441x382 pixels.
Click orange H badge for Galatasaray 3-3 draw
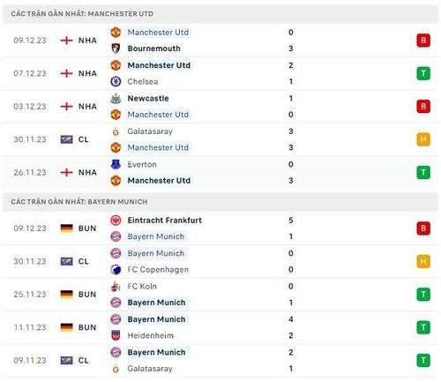[x=423, y=139]
